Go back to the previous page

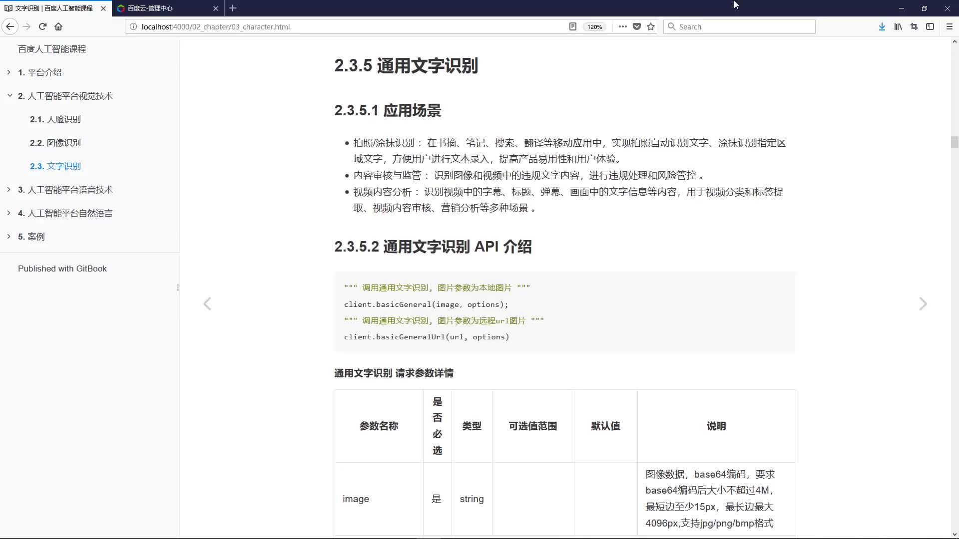click(x=10, y=26)
